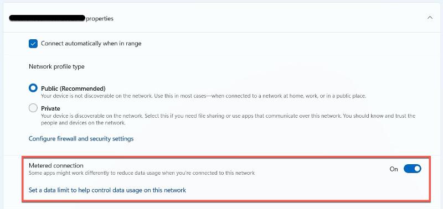The image size is (443, 209).
Task: Click the redacted network name in header
Action: (x=47, y=18)
